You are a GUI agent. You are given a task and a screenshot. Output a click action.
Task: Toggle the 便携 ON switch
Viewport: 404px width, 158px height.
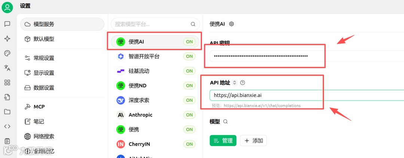tap(189, 130)
